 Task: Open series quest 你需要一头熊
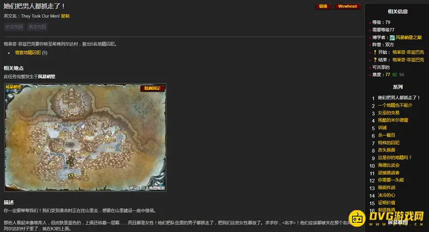[391, 180]
